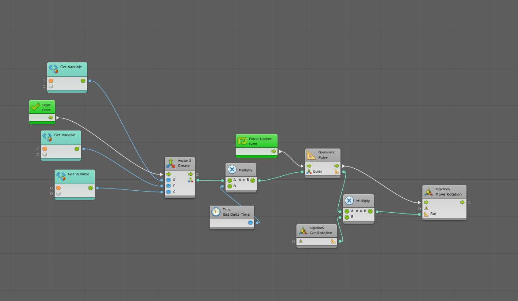Click the Get Variable icon wired to Y port

tap(47, 137)
